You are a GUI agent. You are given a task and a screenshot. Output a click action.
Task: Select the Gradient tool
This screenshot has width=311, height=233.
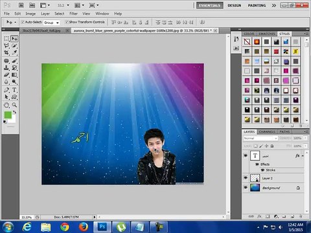14,75
